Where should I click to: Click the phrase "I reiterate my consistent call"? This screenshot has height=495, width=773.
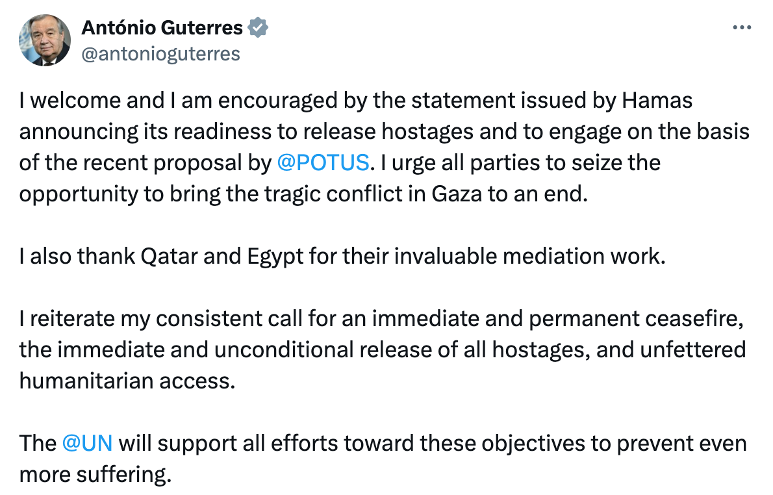pyautogui.click(x=161, y=319)
